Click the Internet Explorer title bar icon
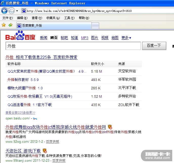Viewport: 174px width, 163px height. (x=3, y=3)
